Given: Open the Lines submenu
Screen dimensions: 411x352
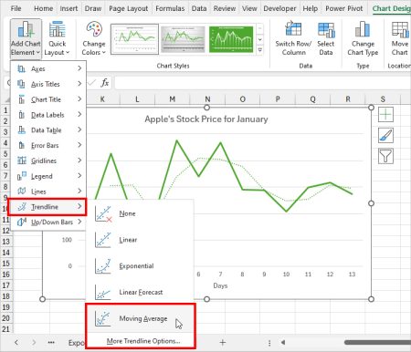Looking at the screenshot, I should 48,192.
